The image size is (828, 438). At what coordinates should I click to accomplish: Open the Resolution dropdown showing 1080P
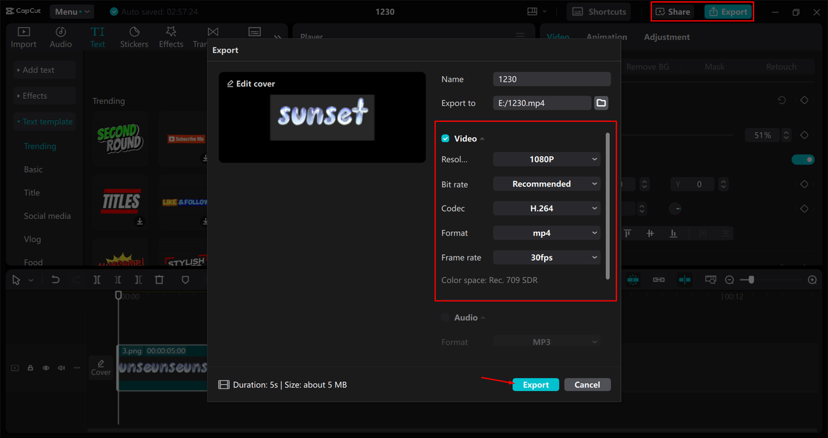[547, 159]
